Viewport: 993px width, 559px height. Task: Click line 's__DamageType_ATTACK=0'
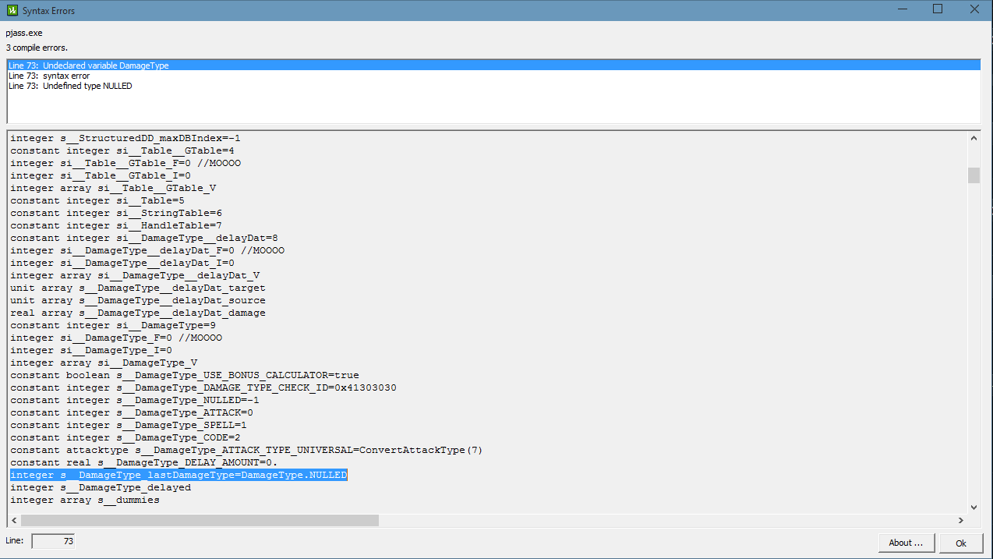(132, 412)
